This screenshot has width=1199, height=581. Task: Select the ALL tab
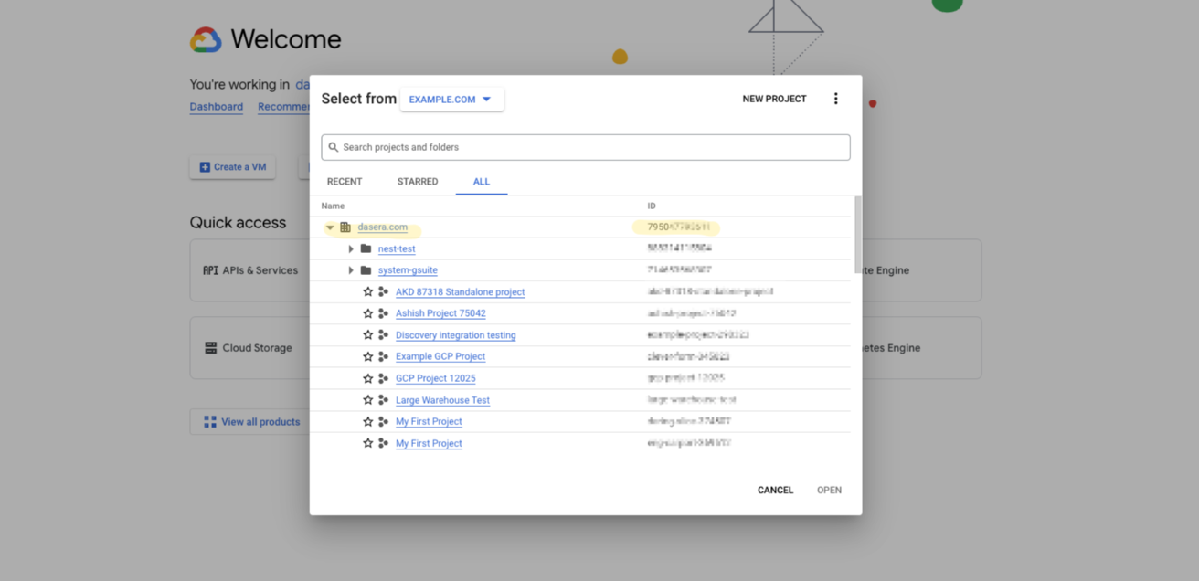coord(482,182)
